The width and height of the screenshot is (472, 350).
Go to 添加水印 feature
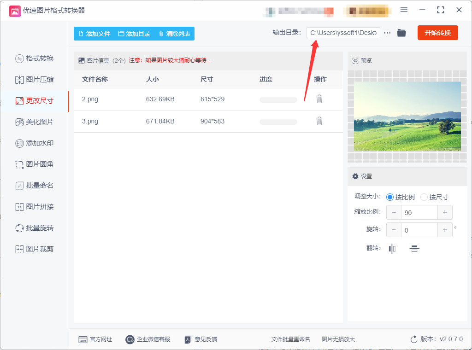click(34, 143)
